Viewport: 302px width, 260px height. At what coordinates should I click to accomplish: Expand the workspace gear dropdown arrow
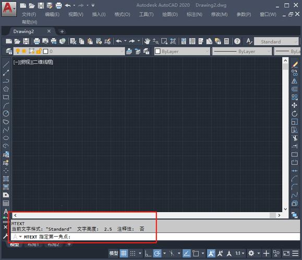pos(259,253)
